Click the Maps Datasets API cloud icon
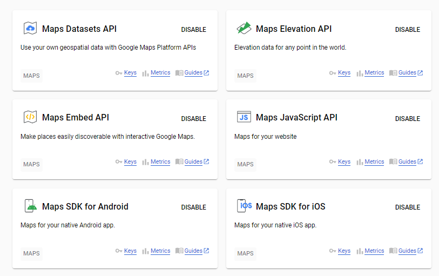This screenshot has height=276, width=439. click(30, 29)
